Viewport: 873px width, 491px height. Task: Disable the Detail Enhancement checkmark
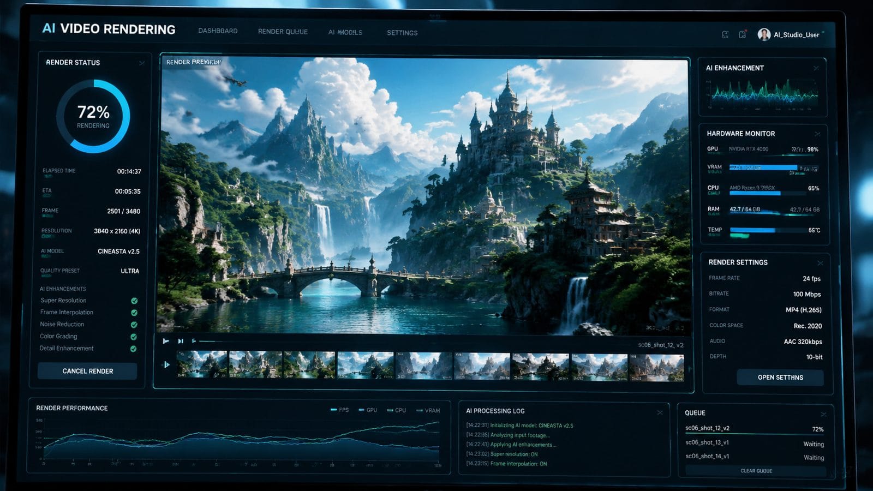[x=133, y=349]
